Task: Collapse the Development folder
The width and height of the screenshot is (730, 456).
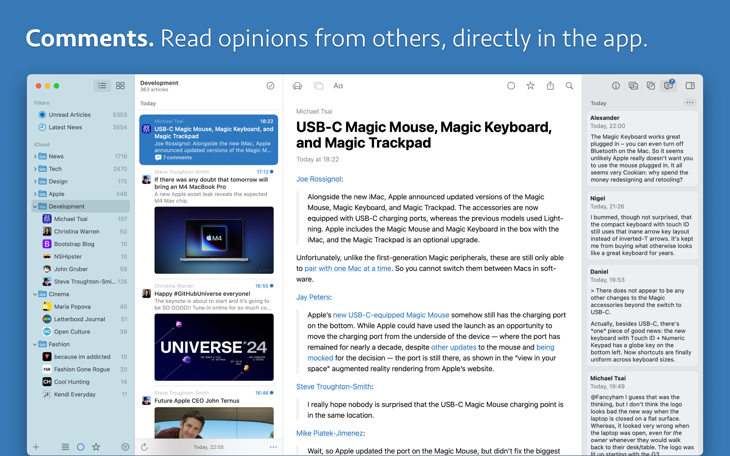Action: tap(35, 206)
